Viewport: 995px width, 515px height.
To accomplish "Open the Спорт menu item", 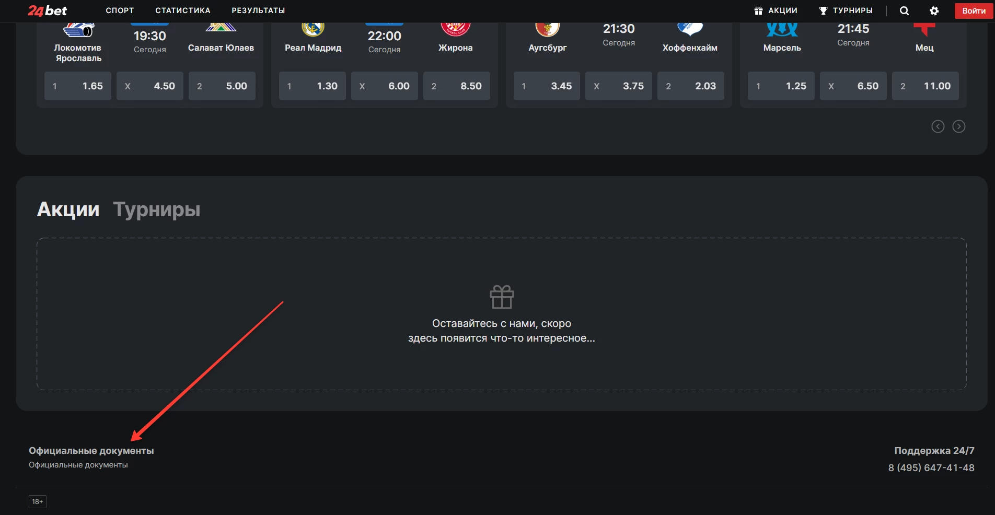I will point(120,10).
